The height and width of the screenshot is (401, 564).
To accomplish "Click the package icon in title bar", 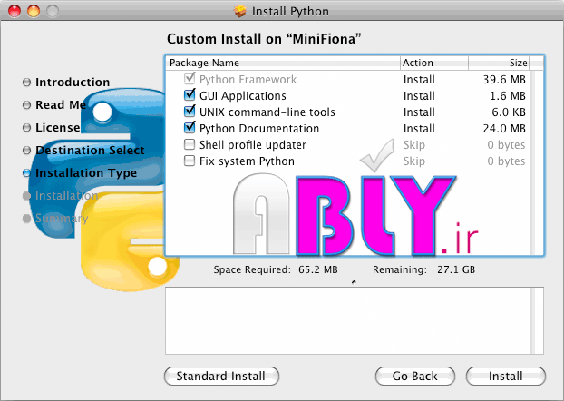I will point(240,11).
